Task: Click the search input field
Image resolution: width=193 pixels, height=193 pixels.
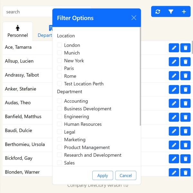Action: [x=27, y=12]
